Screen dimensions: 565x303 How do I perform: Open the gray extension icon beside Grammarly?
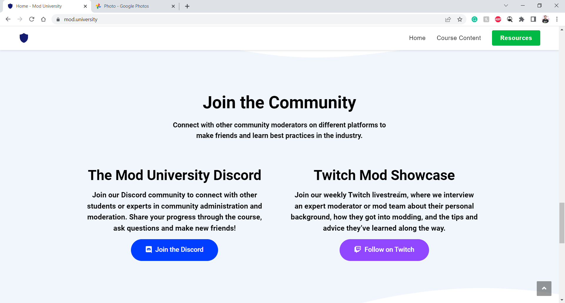[486, 19]
